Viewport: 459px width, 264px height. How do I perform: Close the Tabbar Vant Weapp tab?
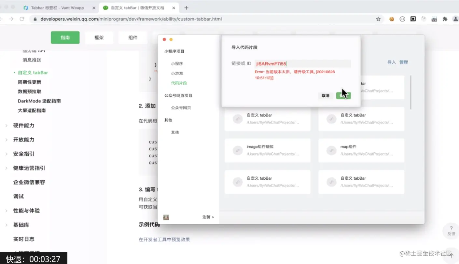[93, 8]
